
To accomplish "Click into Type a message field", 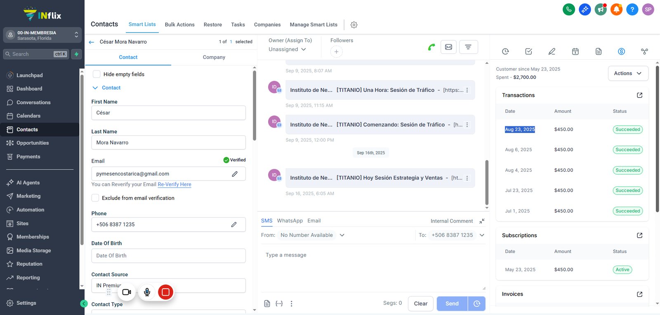I will [373, 268].
